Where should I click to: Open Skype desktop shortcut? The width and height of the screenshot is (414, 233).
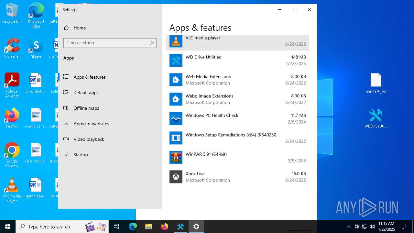pyautogui.click(x=36, y=48)
